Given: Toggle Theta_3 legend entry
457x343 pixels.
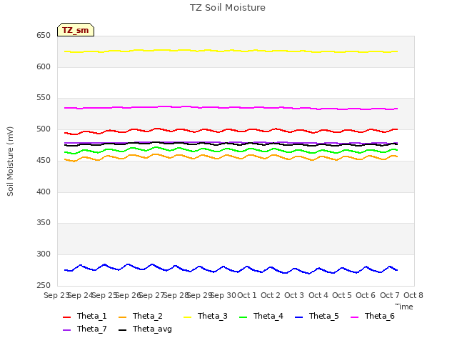Looking at the screenshot, I should point(206,316).
